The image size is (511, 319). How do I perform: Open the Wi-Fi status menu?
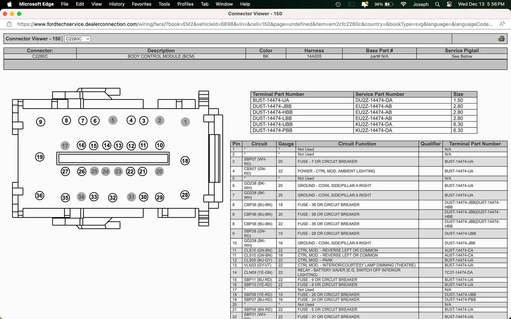pyautogui.click(x=403, y=4)
